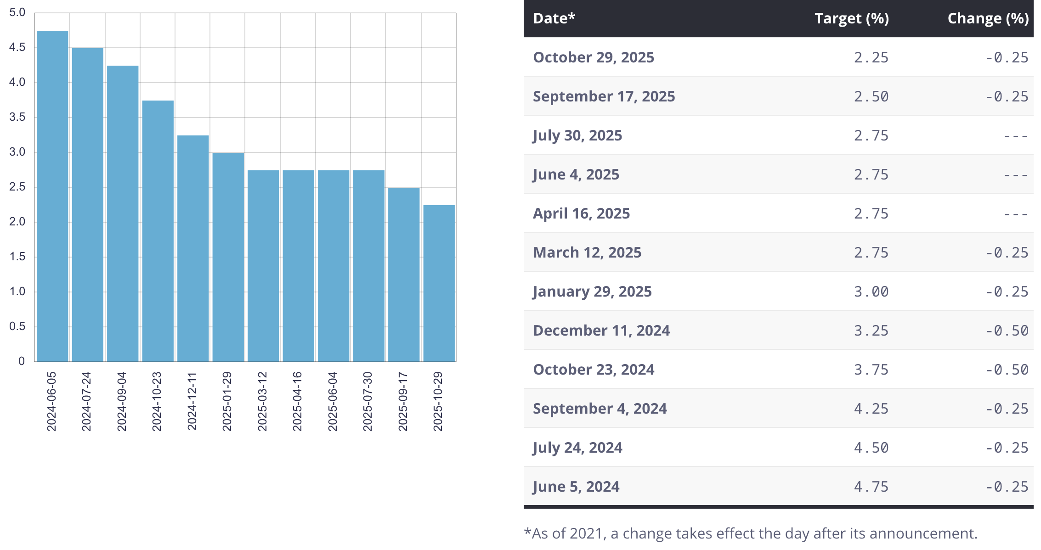Click the 2025-01-29 bar at 3.0
The width and height of the screenshot is (1041, 550).
pyautogui.click(x=228, y=257)
